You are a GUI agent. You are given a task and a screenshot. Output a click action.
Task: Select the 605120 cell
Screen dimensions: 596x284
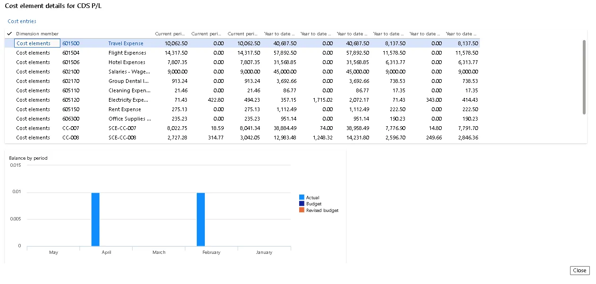[x=71, y=100]
